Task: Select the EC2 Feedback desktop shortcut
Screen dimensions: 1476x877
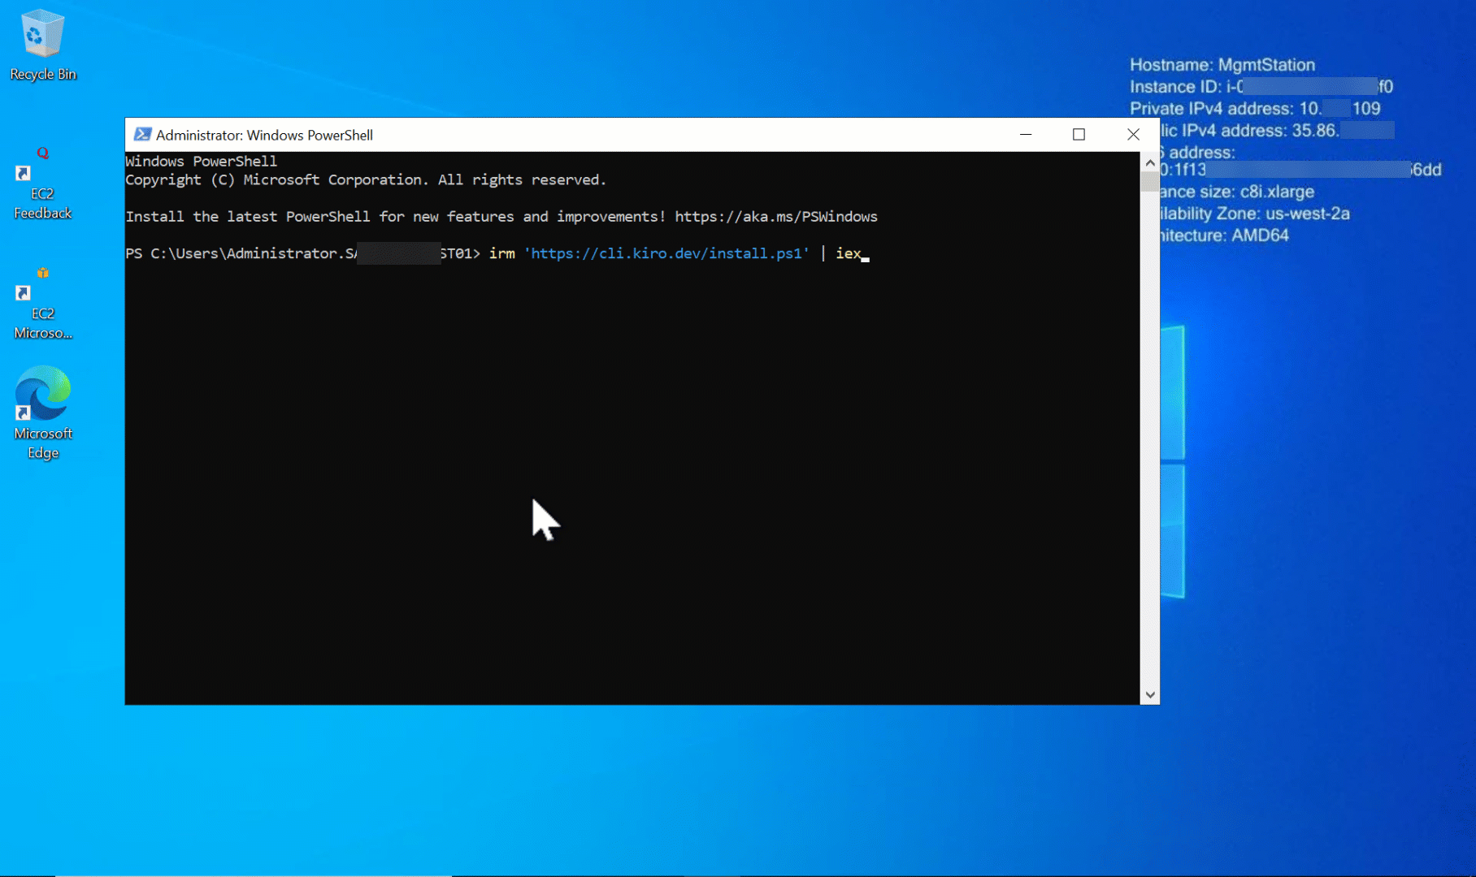Action: pos(42,183)
